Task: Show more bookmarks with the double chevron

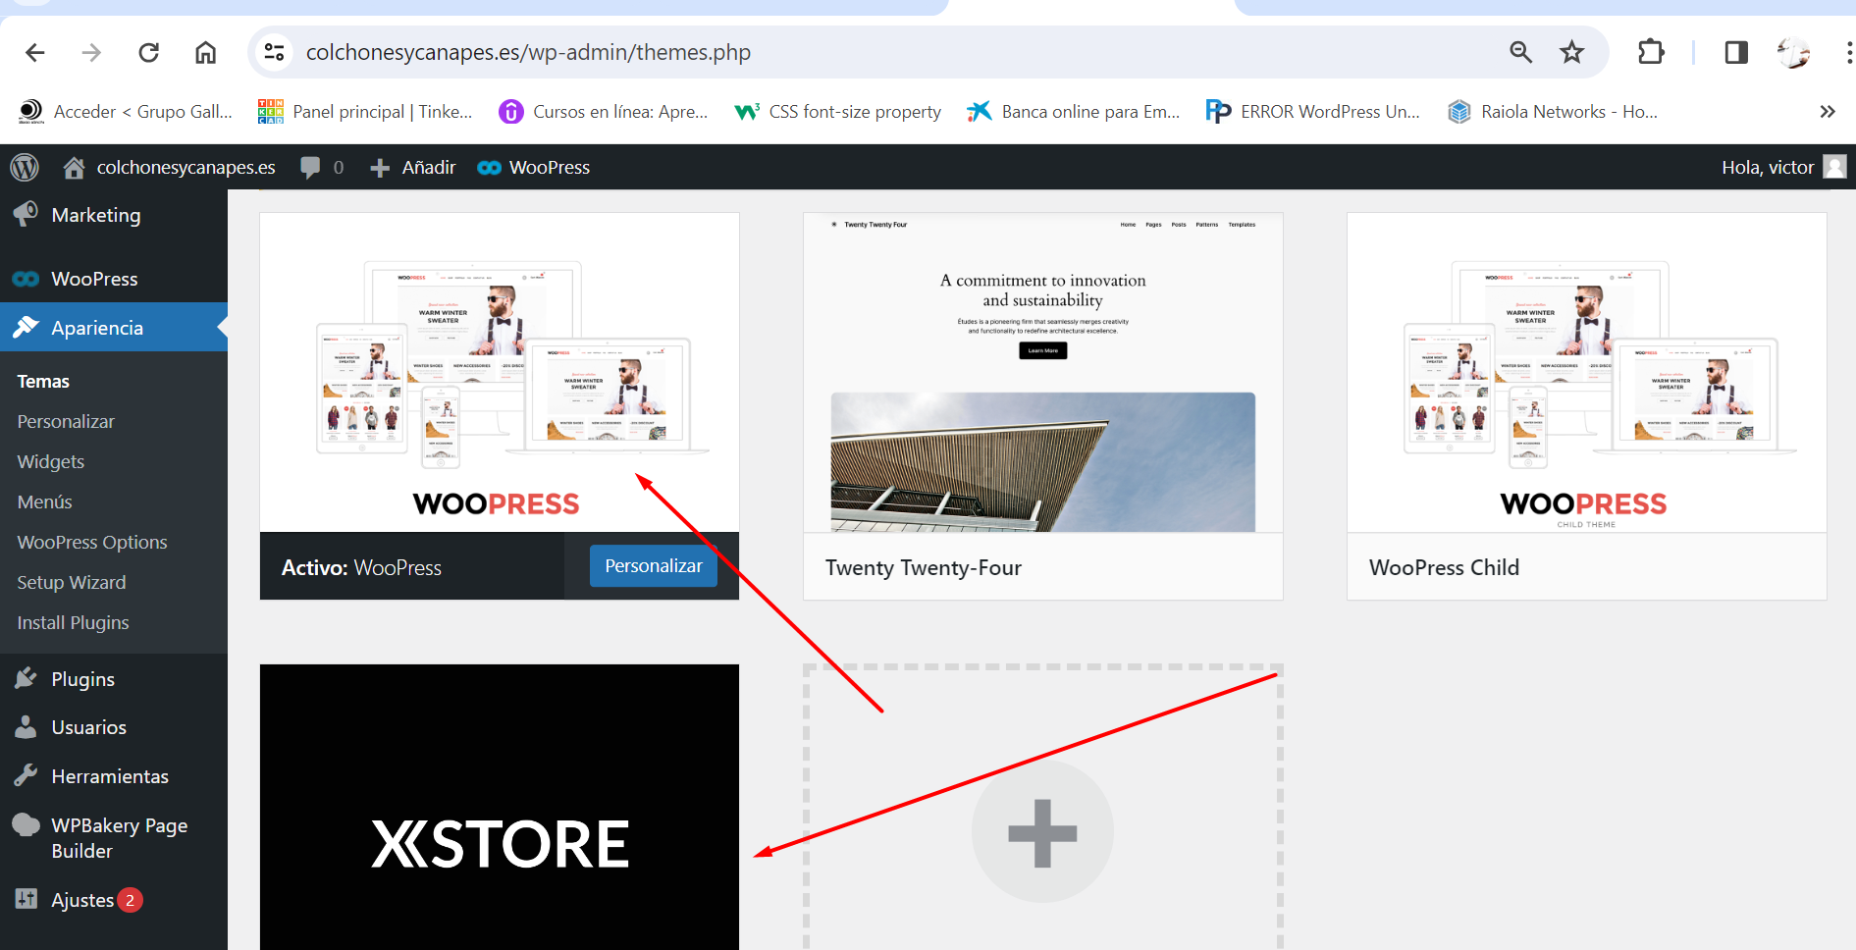Action: tap(1828, 112)
